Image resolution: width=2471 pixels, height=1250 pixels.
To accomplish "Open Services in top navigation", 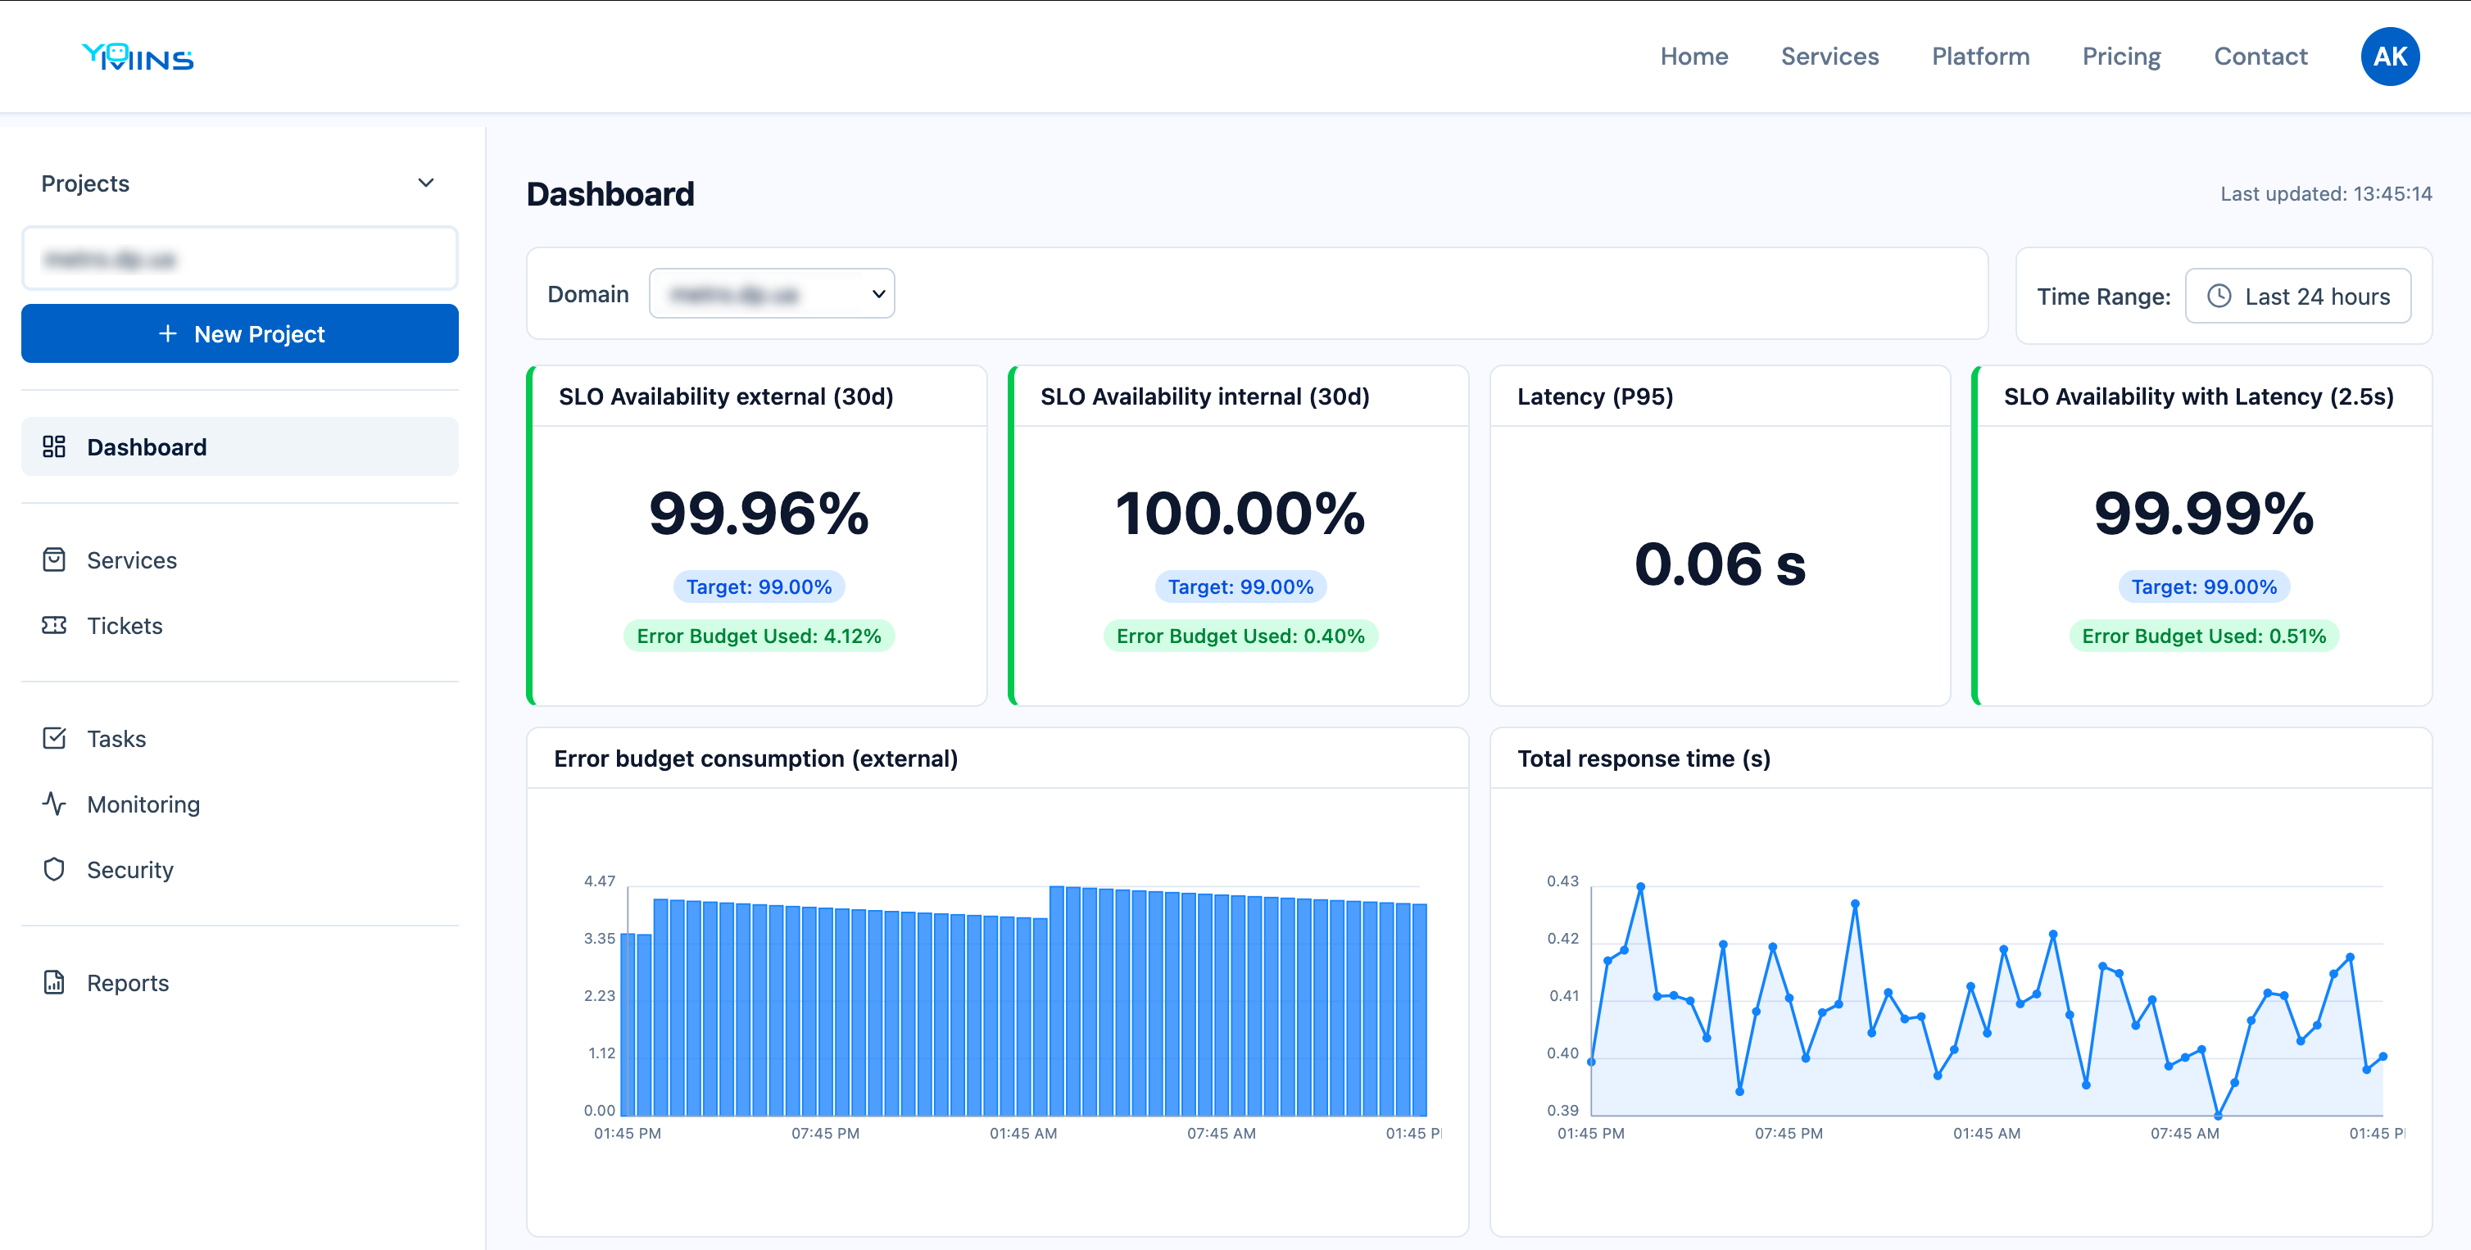I will [x=1829, y=57].
